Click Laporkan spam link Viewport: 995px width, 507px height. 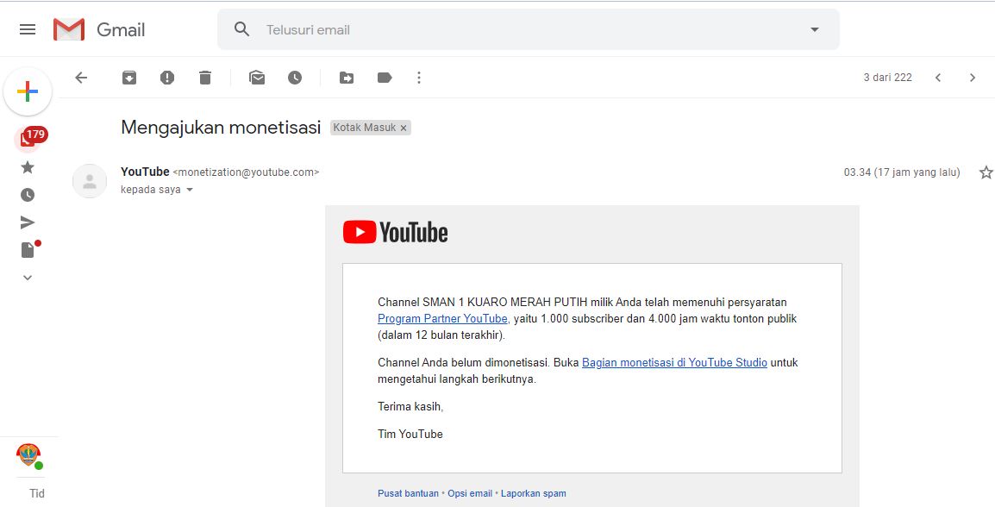[x=533, y=493]
